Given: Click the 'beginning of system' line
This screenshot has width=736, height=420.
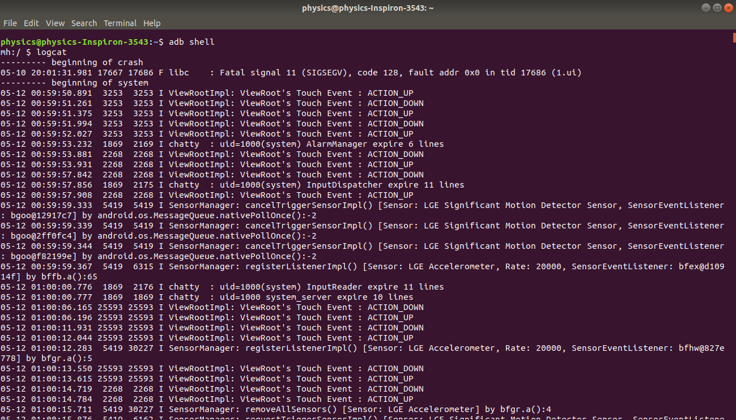Looking at the screenshot, I should coord(74,83).
